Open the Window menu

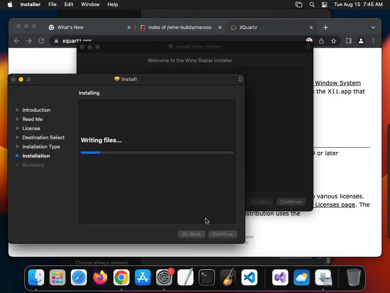pyautogui.click(x=90, y=4)
